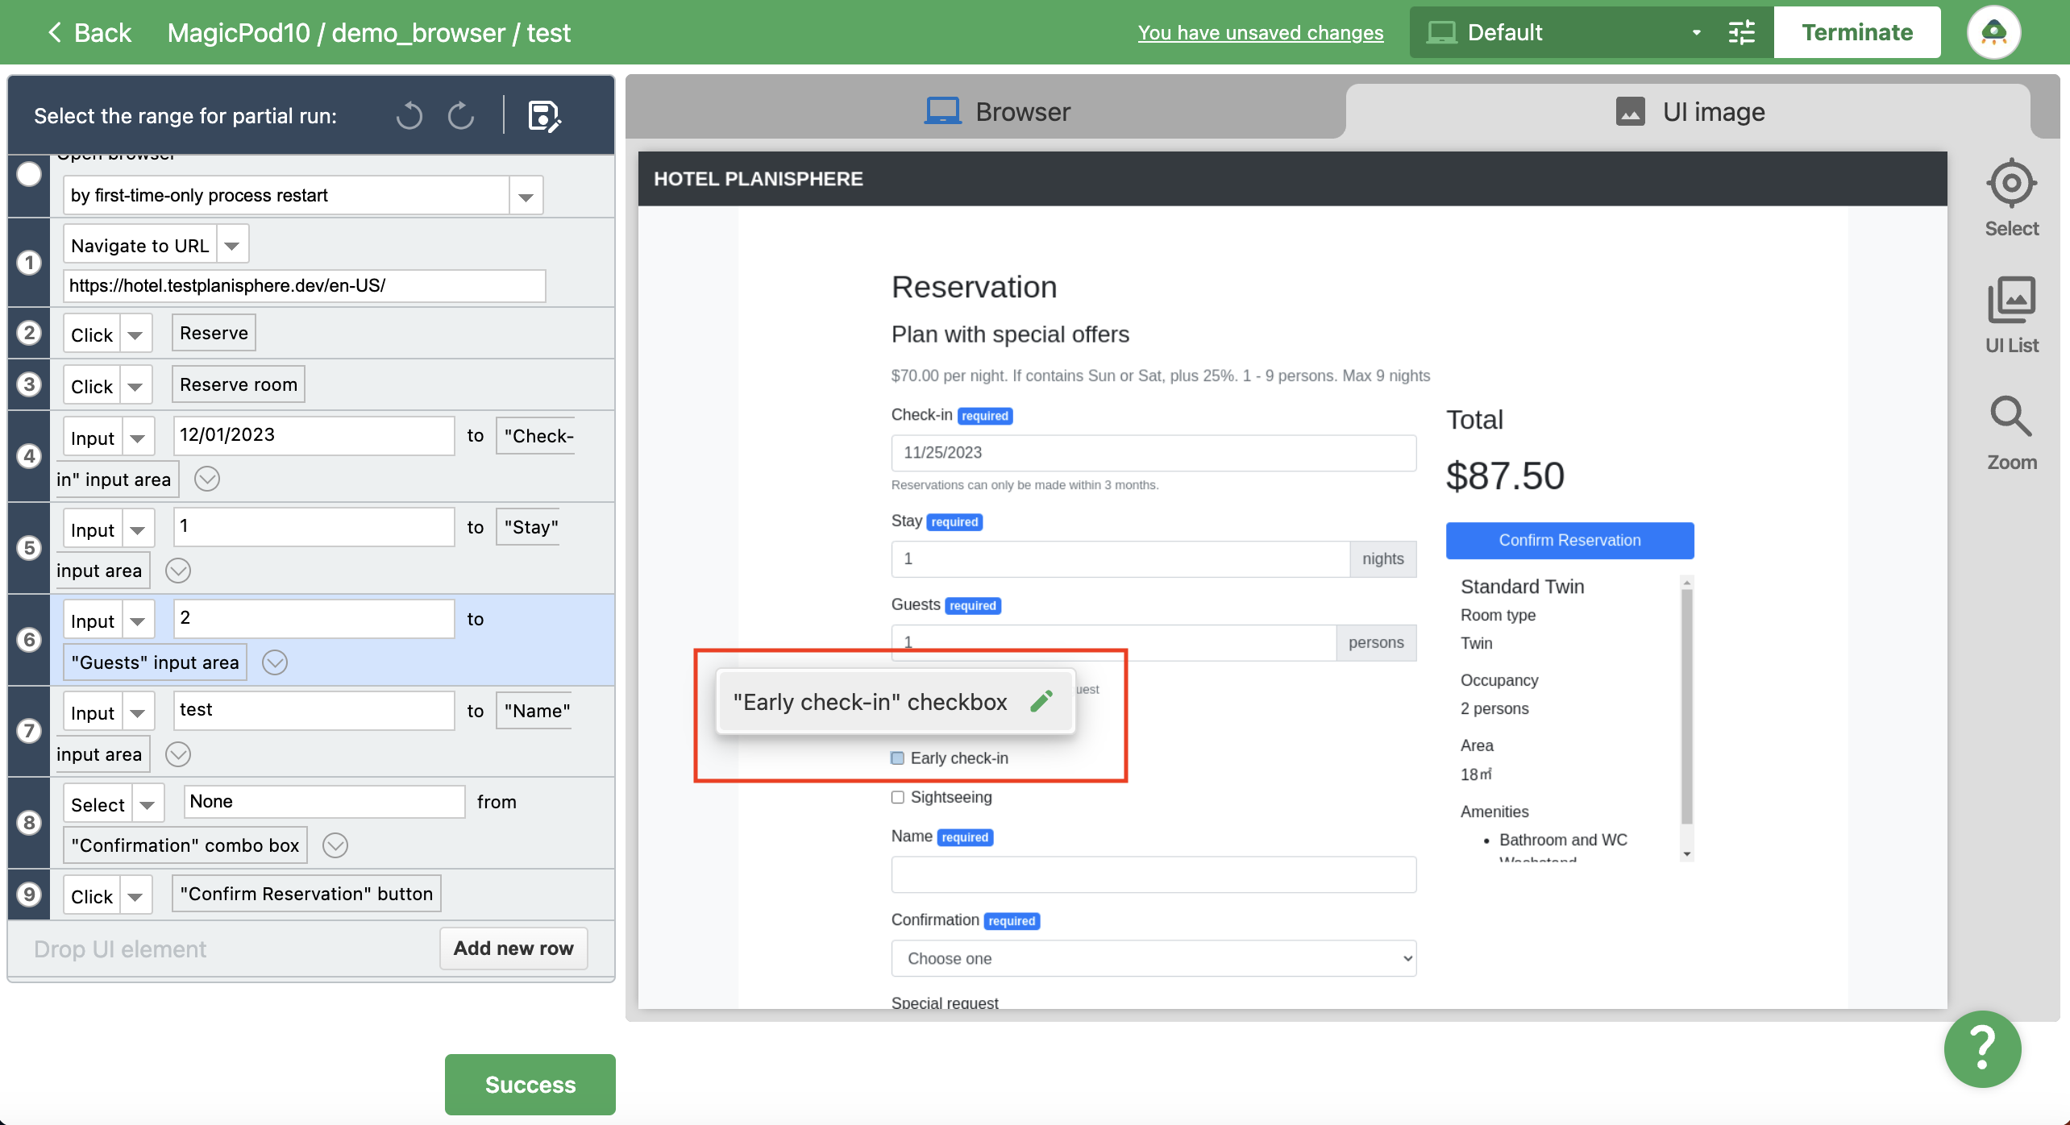Expand options circle for Name input area
The image size is (2070, 1125).
pos(178,754)
